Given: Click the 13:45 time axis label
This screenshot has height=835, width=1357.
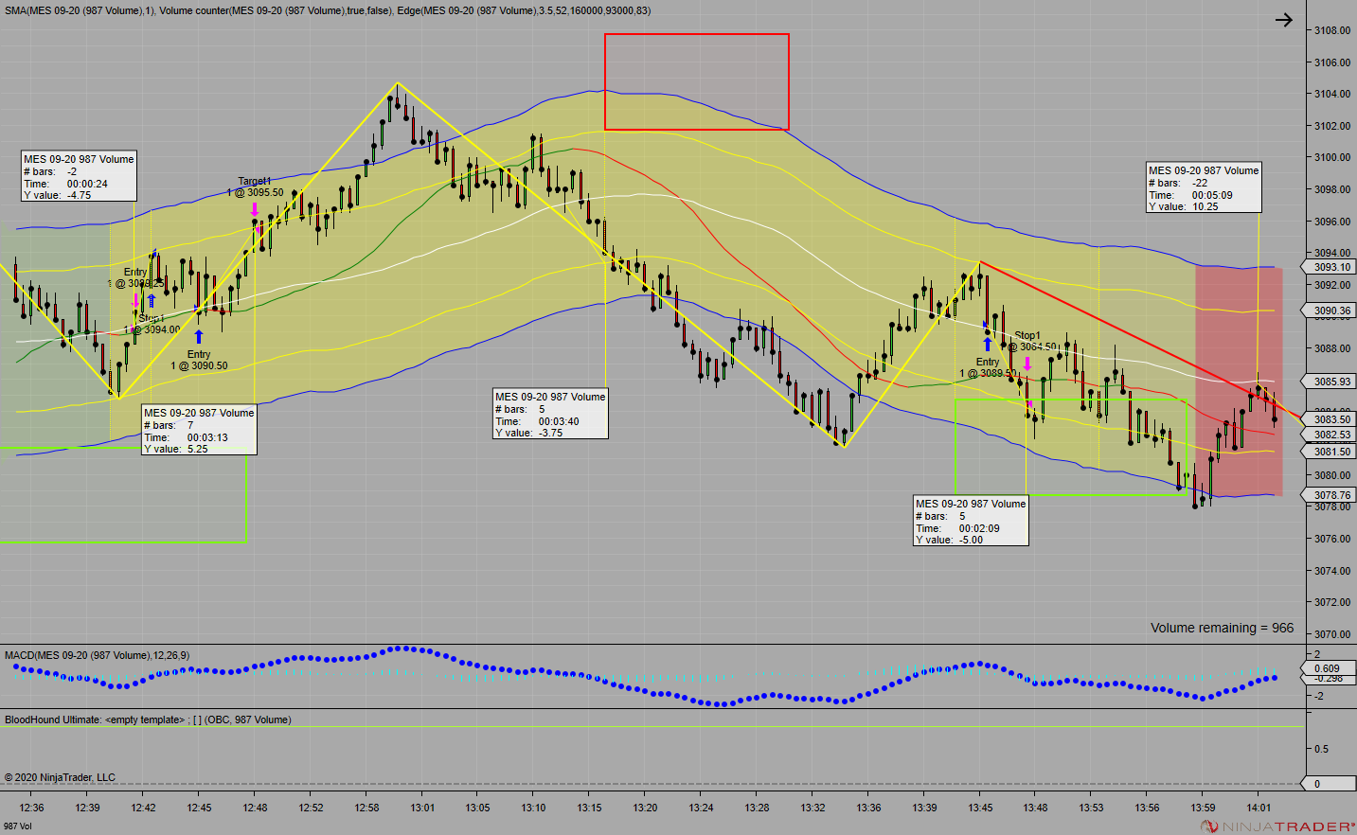Looking at the screenshot, I should [x=980, y=808].
